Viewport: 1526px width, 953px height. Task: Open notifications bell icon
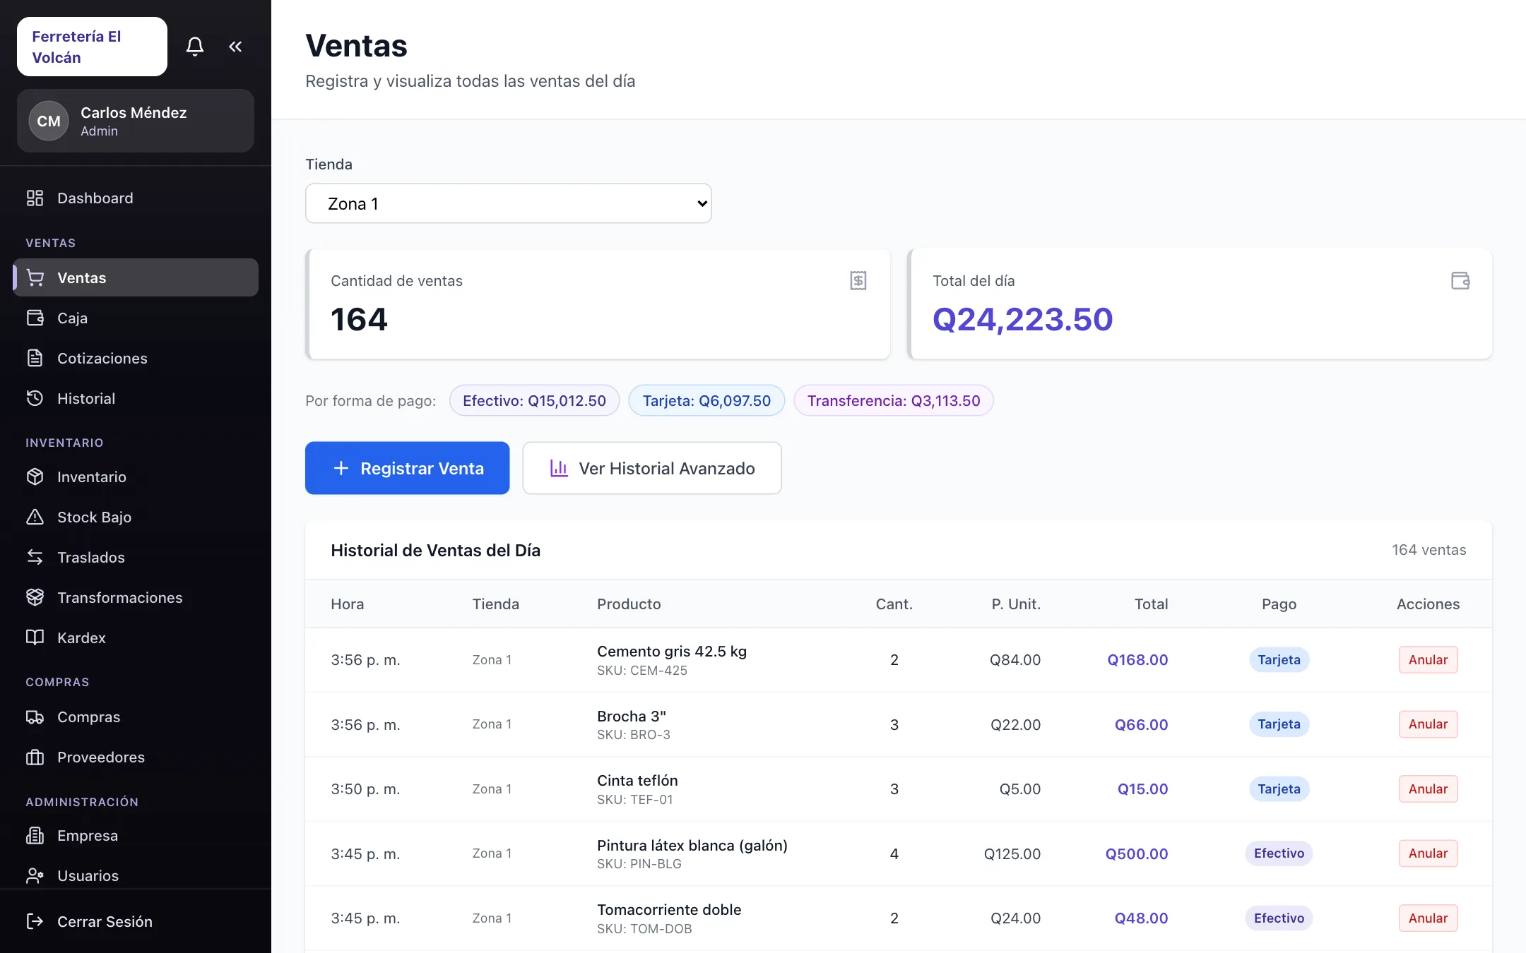pyautogui.click(x=195, y=47)
